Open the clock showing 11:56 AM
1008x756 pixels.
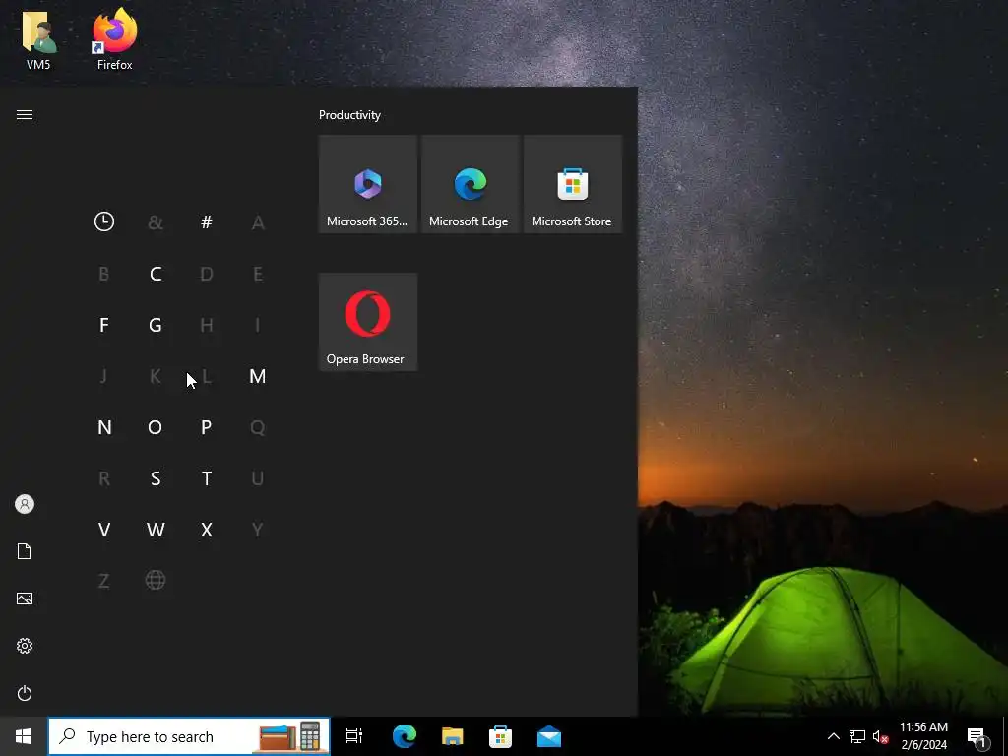[x=923, y=736]
